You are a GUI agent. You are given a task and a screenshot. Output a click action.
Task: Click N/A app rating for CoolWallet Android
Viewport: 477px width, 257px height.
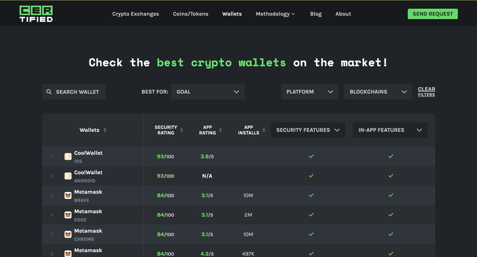pyautogui.click(x=207, y=176)
